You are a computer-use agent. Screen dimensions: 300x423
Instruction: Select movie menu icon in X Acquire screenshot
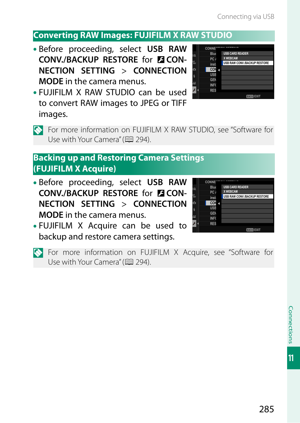coord(194,217)
